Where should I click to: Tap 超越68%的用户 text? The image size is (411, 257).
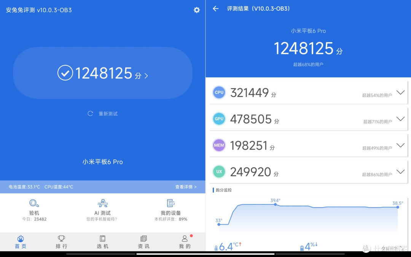[308, 64]
